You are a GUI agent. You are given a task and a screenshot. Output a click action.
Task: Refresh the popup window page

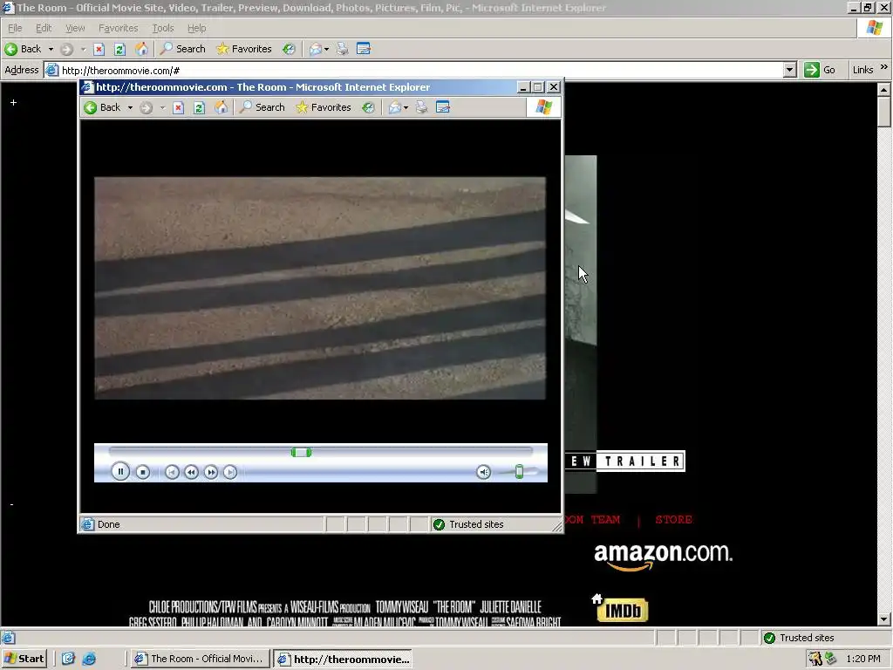tap(199, 107)
